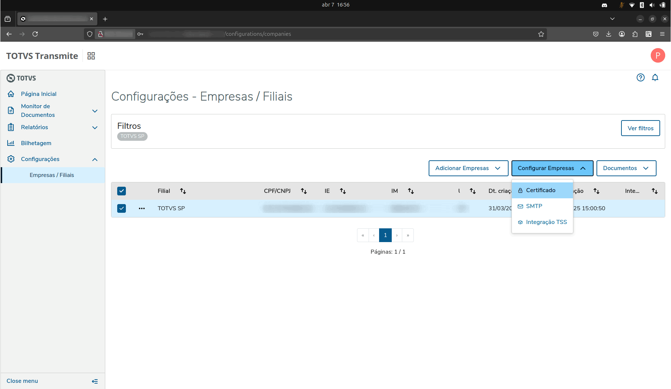Click the TOTVS Transmite title
This screenshot has width=671, height=389.
click(x=42, y=56)
